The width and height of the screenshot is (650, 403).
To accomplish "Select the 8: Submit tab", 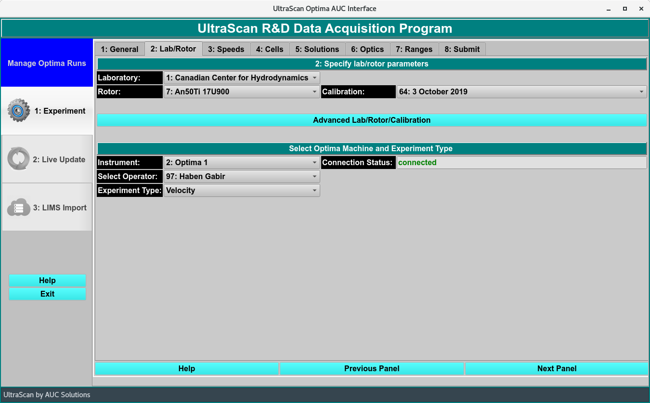I will tap(462, 49).
